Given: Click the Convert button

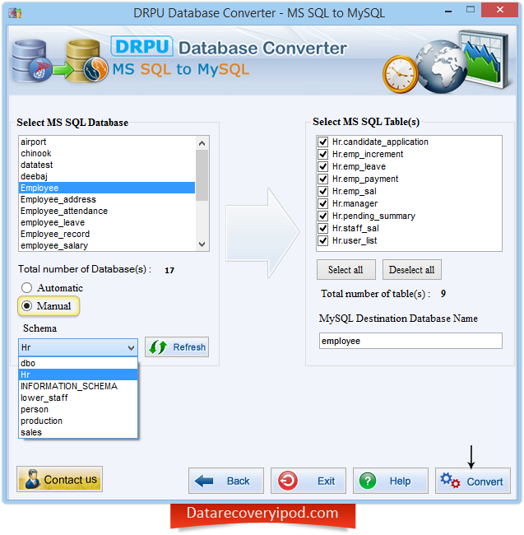Looking at the screenshot, I should pos(472,481).
